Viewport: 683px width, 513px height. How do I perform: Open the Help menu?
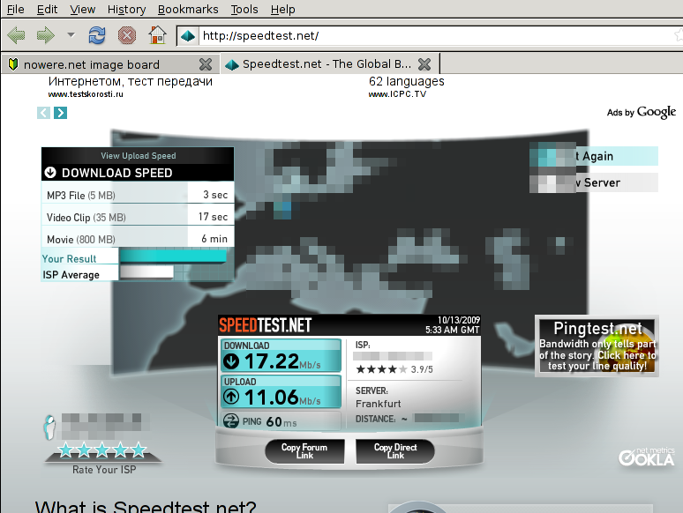pos(282,9)
